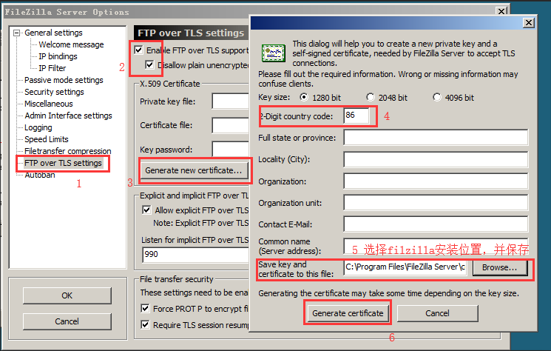Toggle Require TLS session resumption checkbox

[x=145, y=324]
